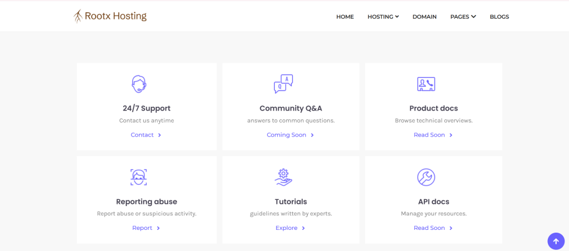Click the 24/7 Support headset icon
Image resolution: width=569 pixels, height=251 pixels.
click(x=139, y=84)
